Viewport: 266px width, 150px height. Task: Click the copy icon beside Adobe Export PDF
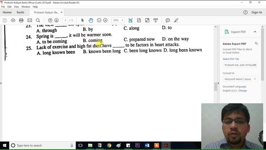[x=256, y=43]
